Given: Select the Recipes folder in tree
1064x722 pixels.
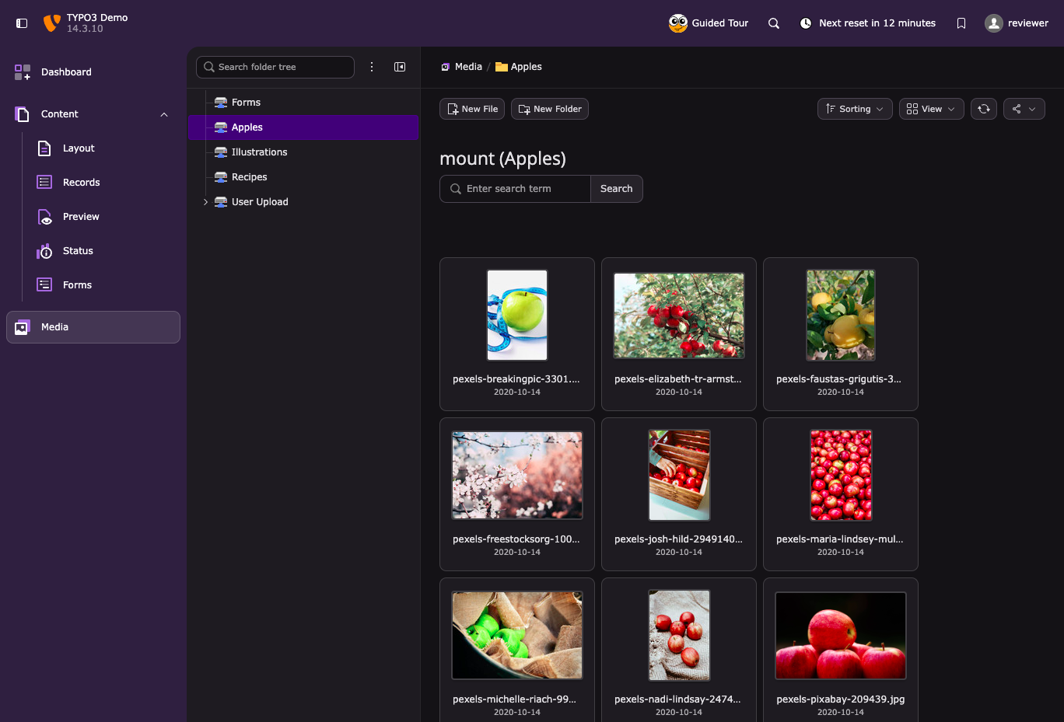Looking at the screenshot, I should (x=303, y=177).
